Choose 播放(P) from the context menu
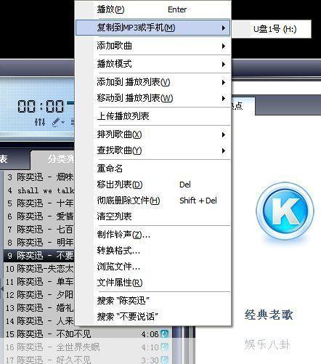 click(153, 9)
